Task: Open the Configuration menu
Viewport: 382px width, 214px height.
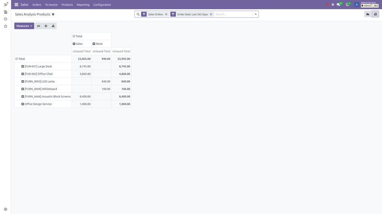Action: click(x=102, y=5)
